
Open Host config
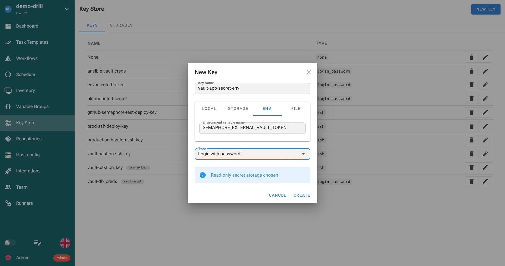(x=37, y=155)
